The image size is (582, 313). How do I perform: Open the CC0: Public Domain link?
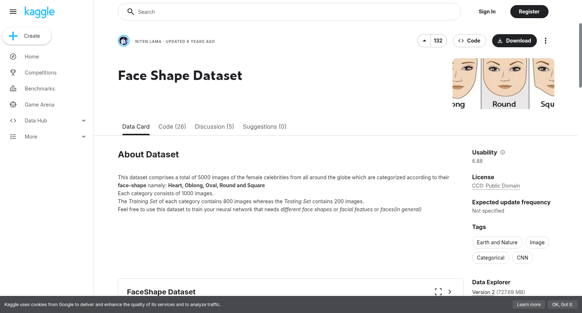[496, 186]
